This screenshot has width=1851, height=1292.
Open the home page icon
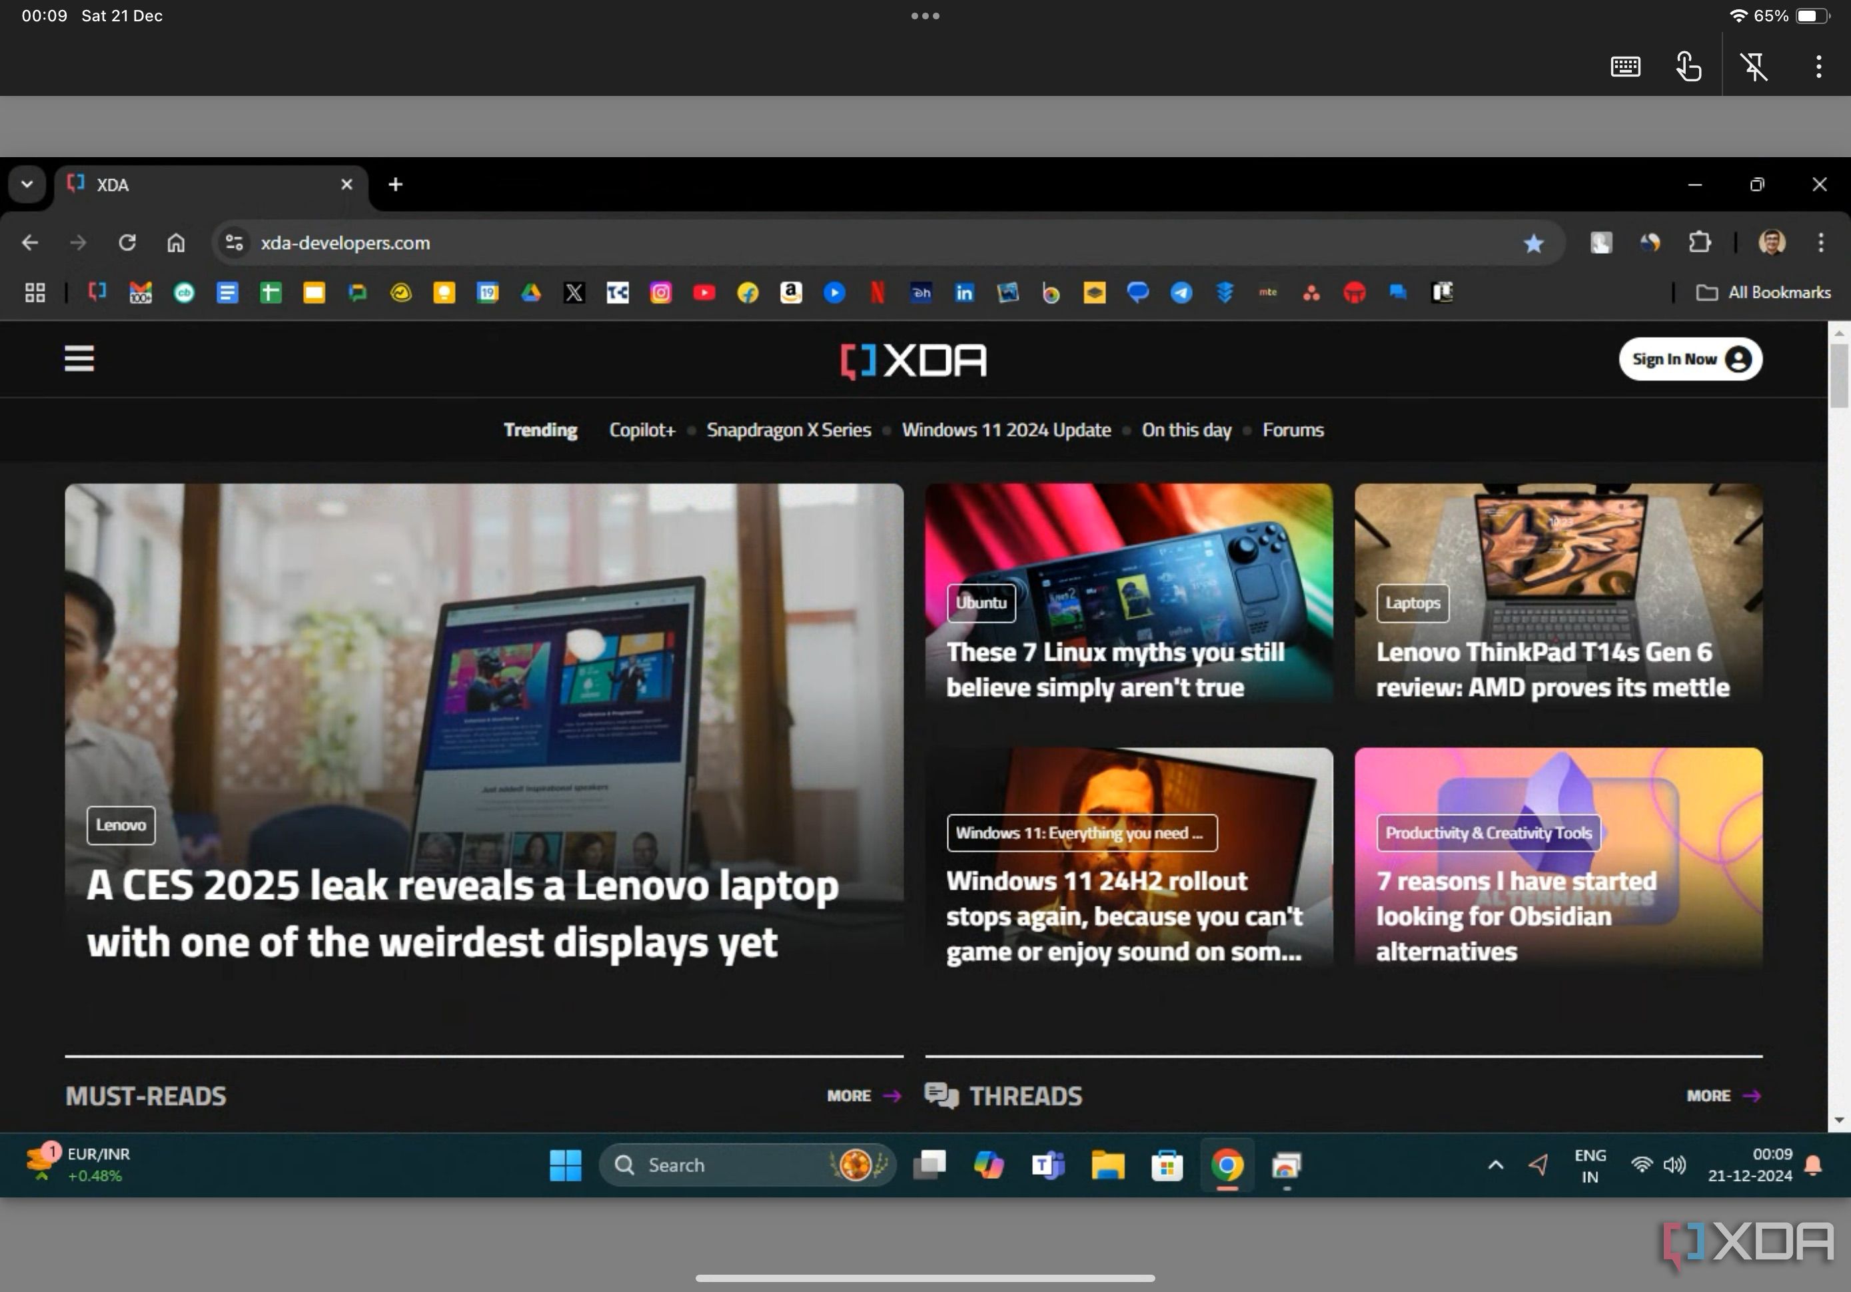tap(175, 243)
